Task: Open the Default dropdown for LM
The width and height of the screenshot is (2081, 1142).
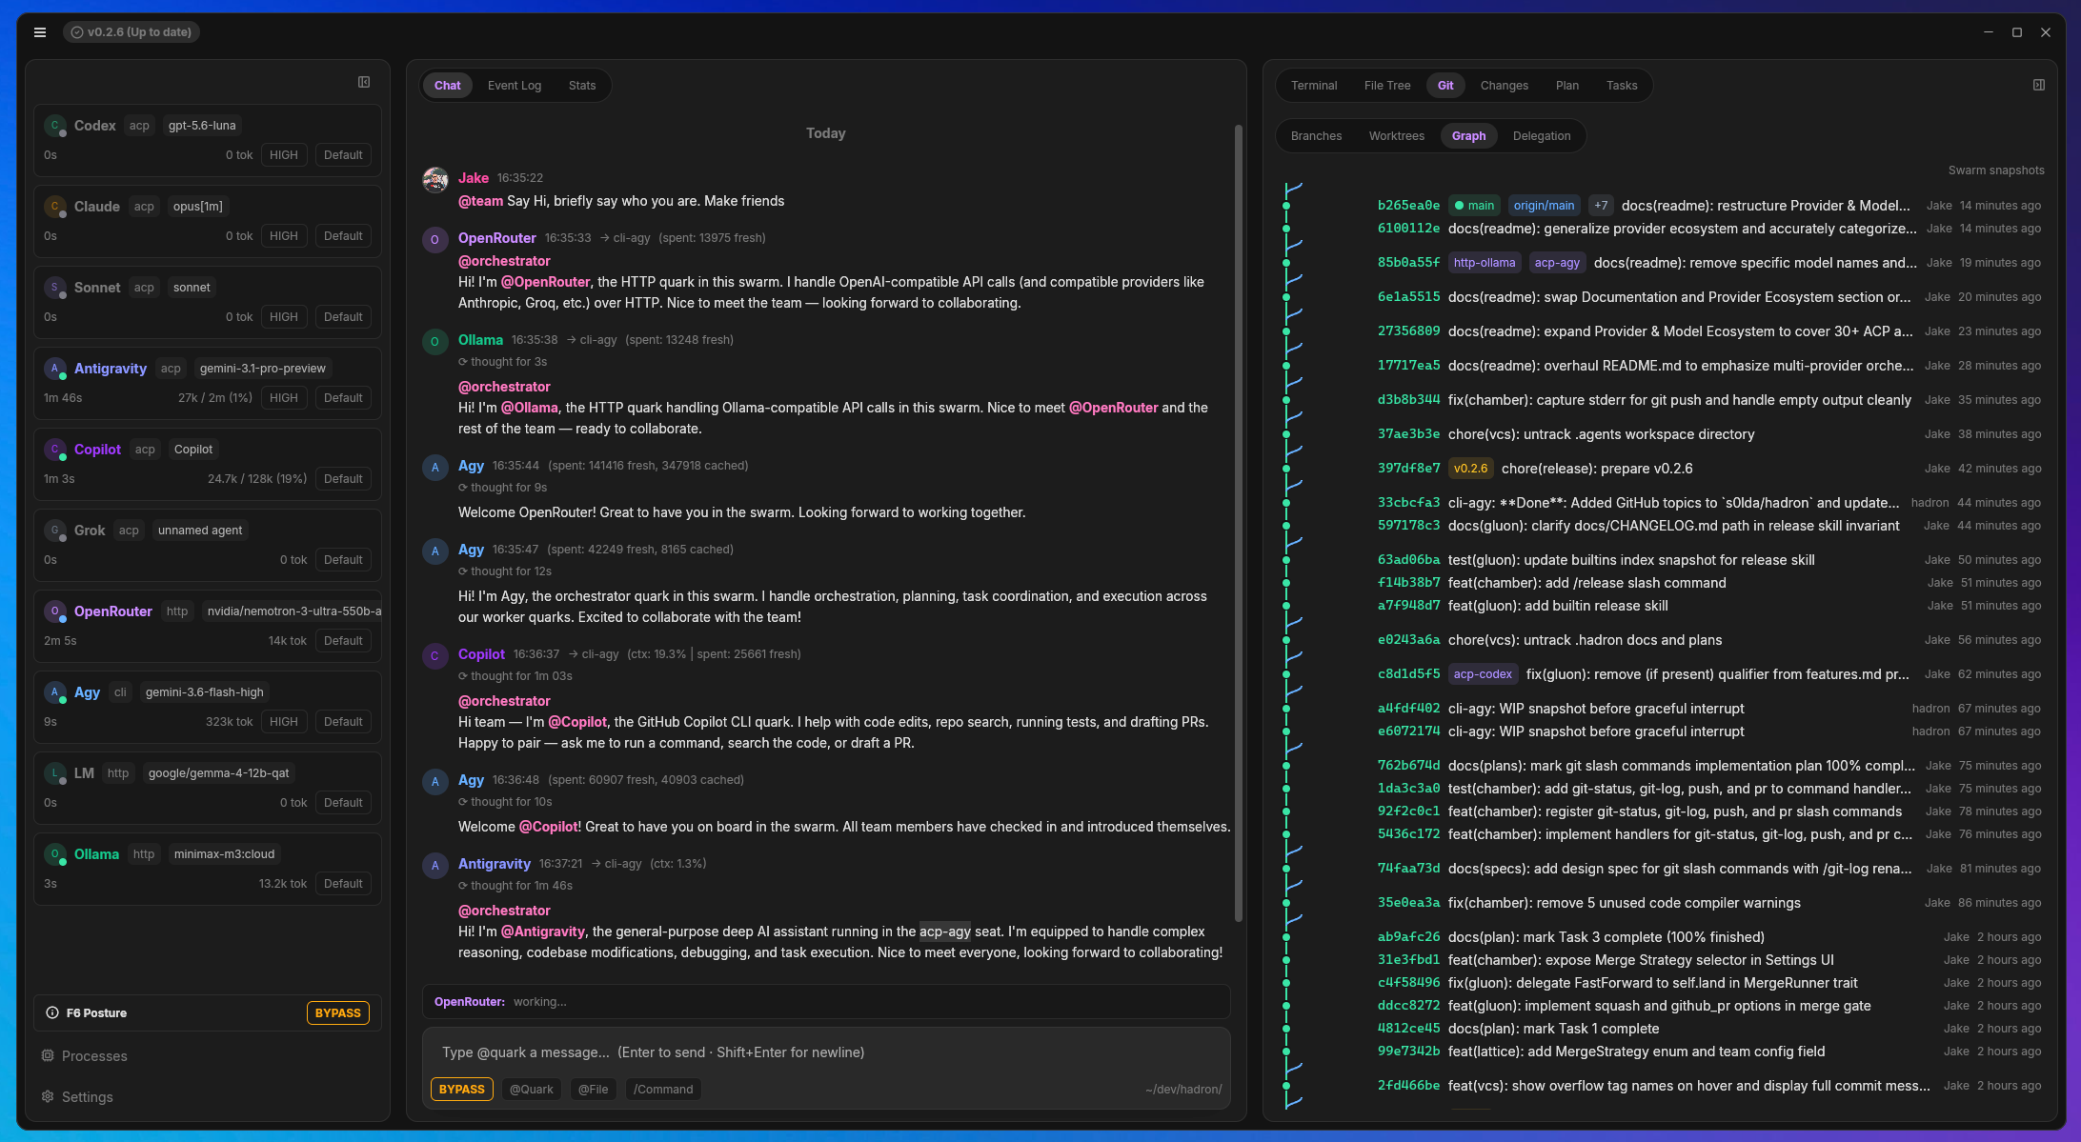Action: pos(343,803)
